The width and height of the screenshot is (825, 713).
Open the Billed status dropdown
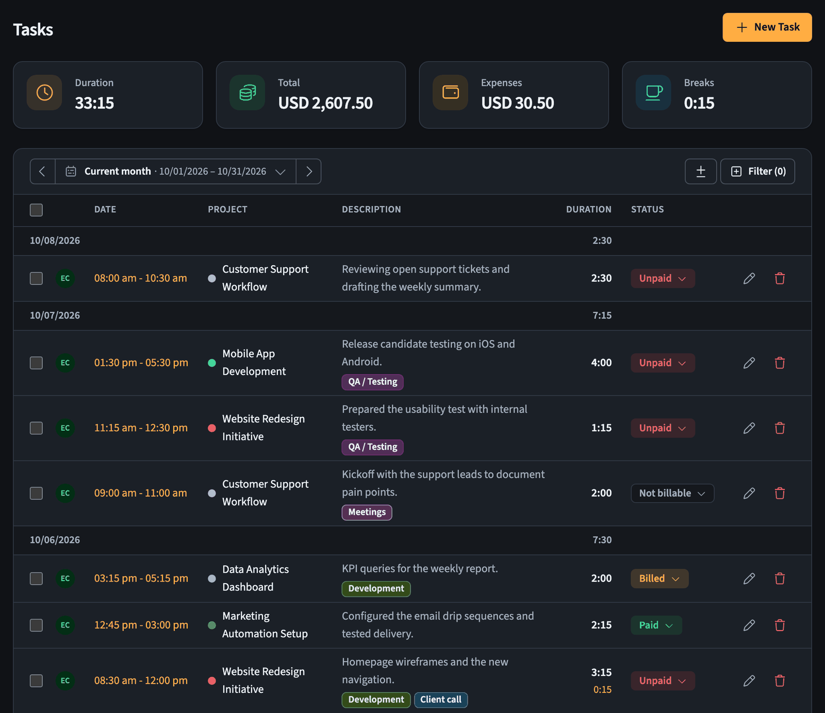pyautogui.click(x=659, y=579)
